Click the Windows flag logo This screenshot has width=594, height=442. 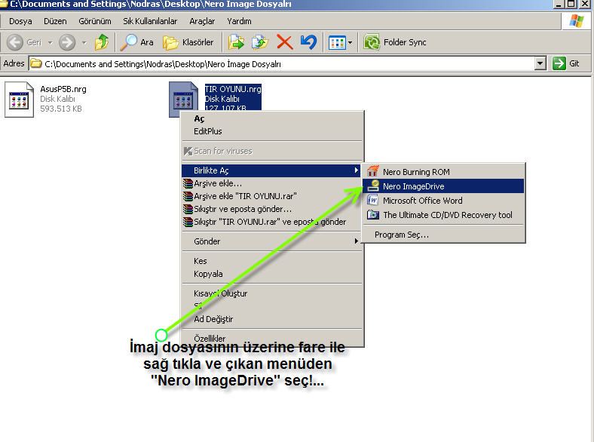[576, 21]
